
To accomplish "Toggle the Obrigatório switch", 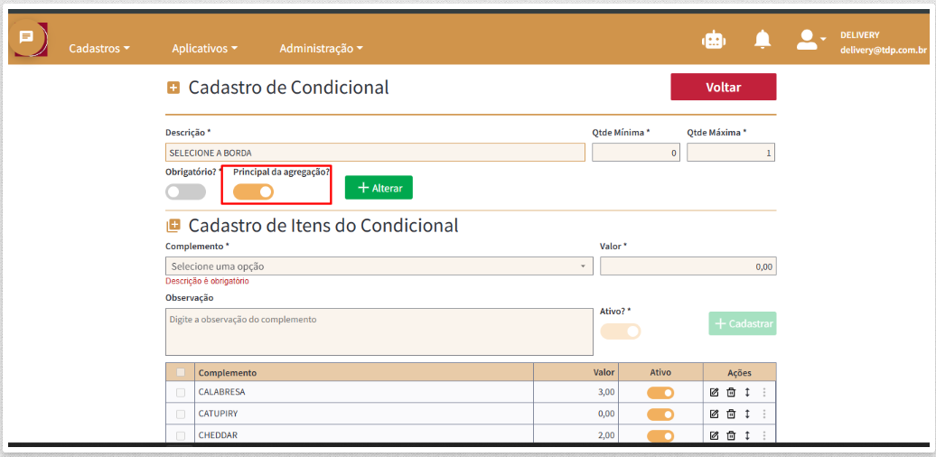I will (x=185, y=191).
